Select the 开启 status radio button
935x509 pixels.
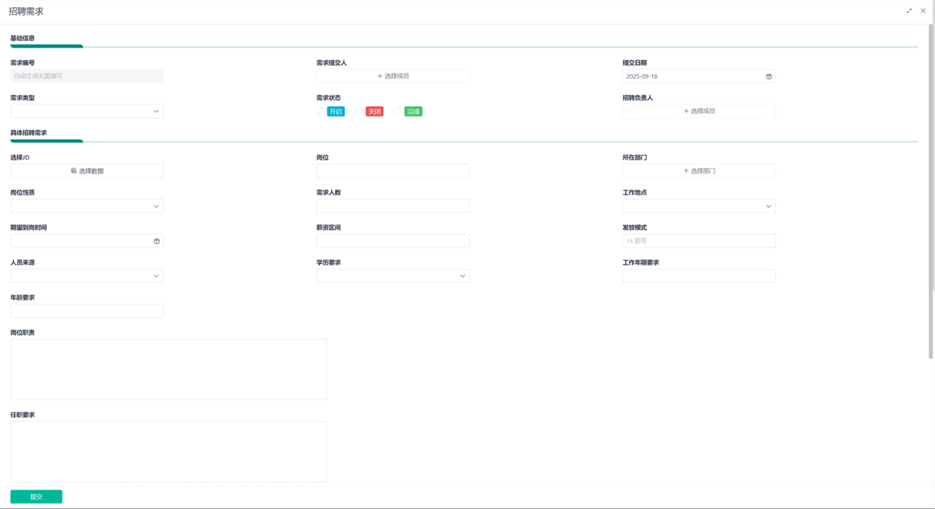pos(320,111)
